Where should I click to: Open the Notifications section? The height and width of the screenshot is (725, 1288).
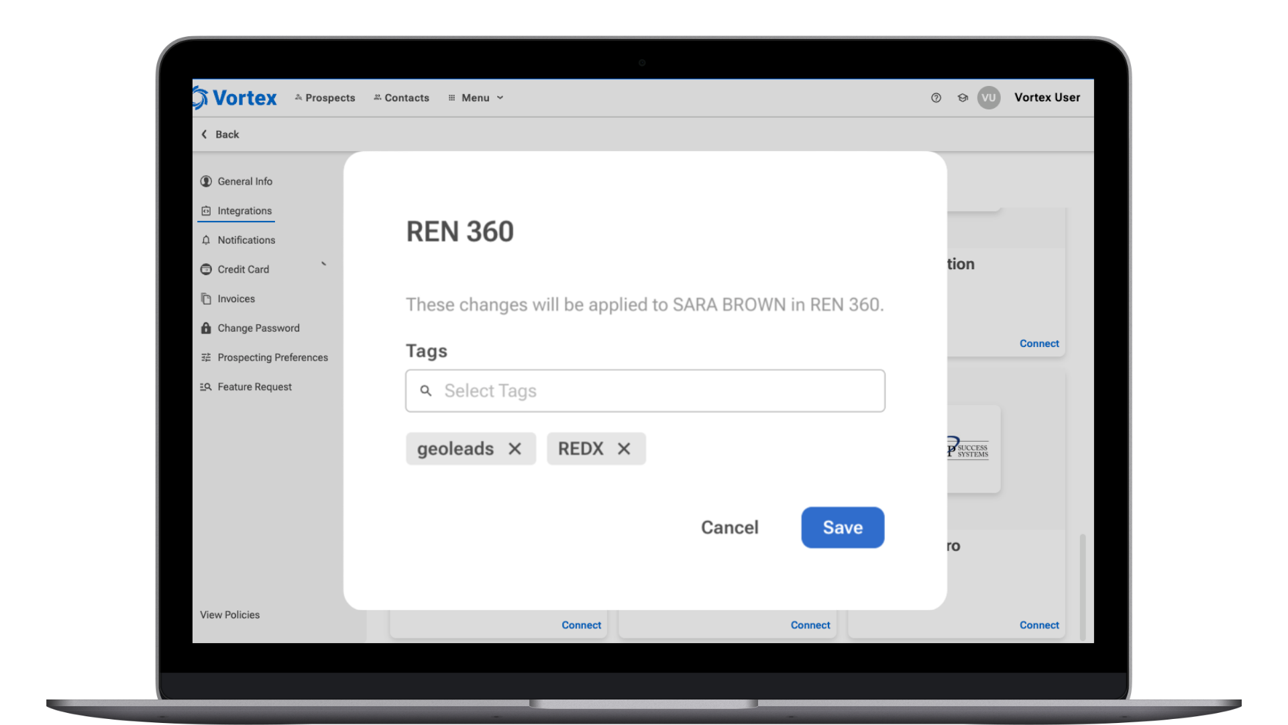(238, 240)
